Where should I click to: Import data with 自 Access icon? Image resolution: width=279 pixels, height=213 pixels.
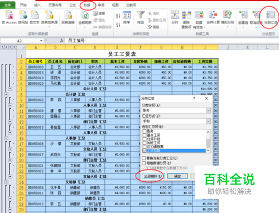click(9, 14)
